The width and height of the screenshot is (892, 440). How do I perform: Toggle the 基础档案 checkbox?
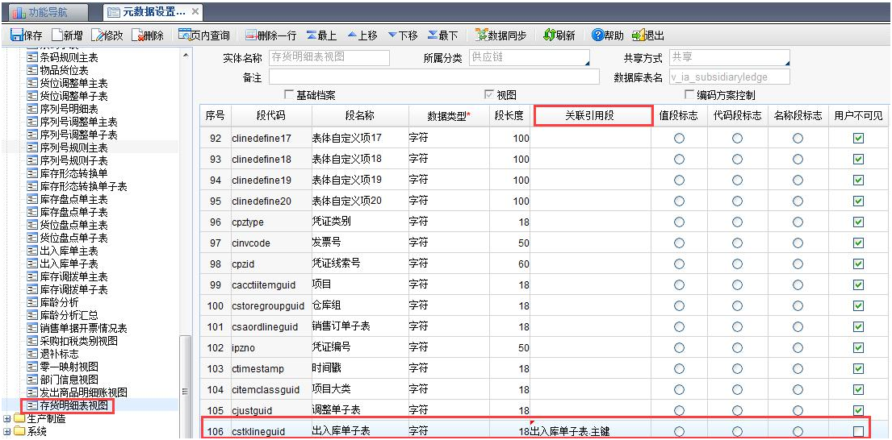click(x=288, y=95)
